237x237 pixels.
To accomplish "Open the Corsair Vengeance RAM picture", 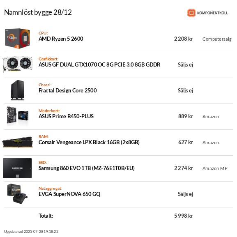I will pos(17,142).
